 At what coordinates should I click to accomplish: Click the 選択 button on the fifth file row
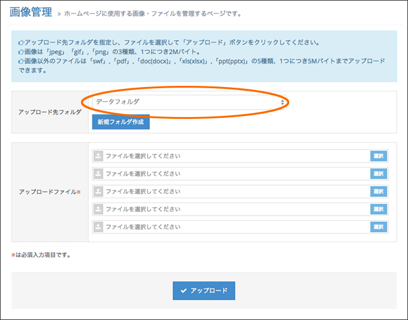(x=379, y=227)
